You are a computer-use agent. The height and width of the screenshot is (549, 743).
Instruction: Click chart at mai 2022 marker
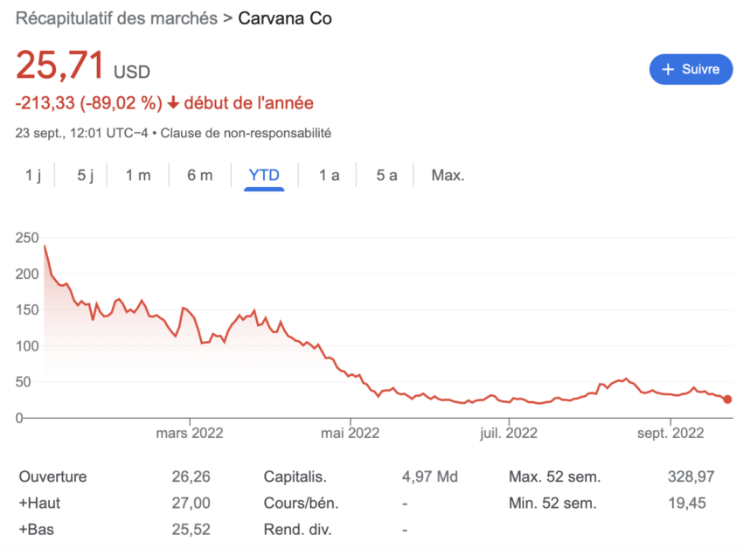click(351, 433)
